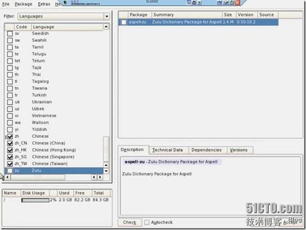Select the Tajik language row

pyautogui.click(x=54, y=68)
